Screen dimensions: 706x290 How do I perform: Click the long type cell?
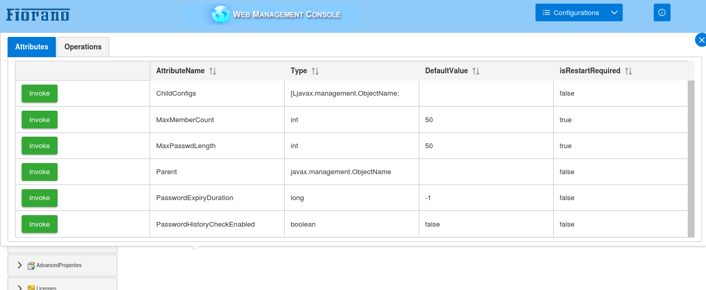(351, 197)
